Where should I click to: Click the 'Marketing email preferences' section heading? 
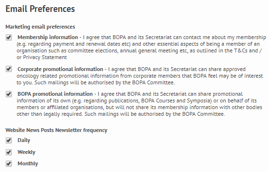coord(40,27)
